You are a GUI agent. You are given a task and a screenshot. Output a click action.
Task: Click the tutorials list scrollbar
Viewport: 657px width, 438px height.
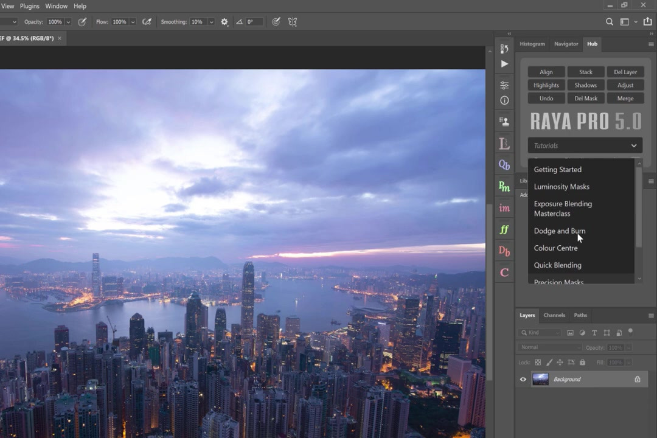[x=639, y=207]
